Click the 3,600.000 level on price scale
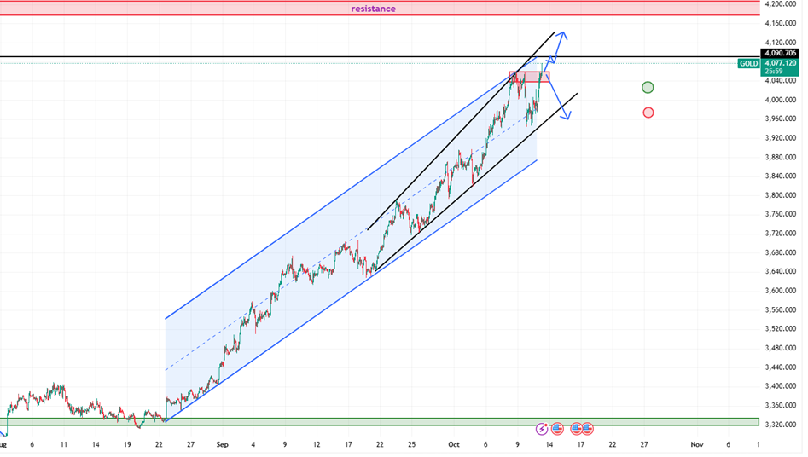The width and height of the screenshot is (808, 457). [782, 291]
